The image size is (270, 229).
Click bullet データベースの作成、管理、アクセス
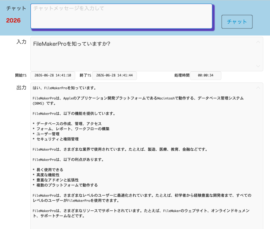pyautogui.click(x=67, y=124)
